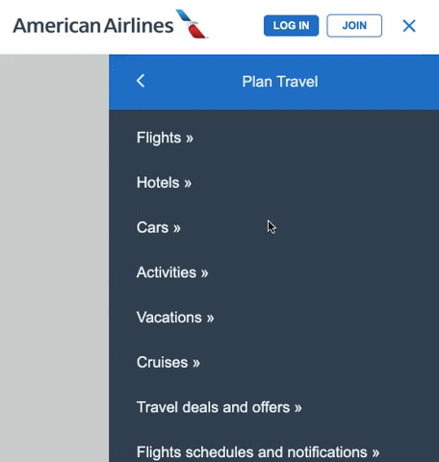Viewport: 439px width, 462px height.
Task: Open Travel deals and offers
Action: pos(219,407)
